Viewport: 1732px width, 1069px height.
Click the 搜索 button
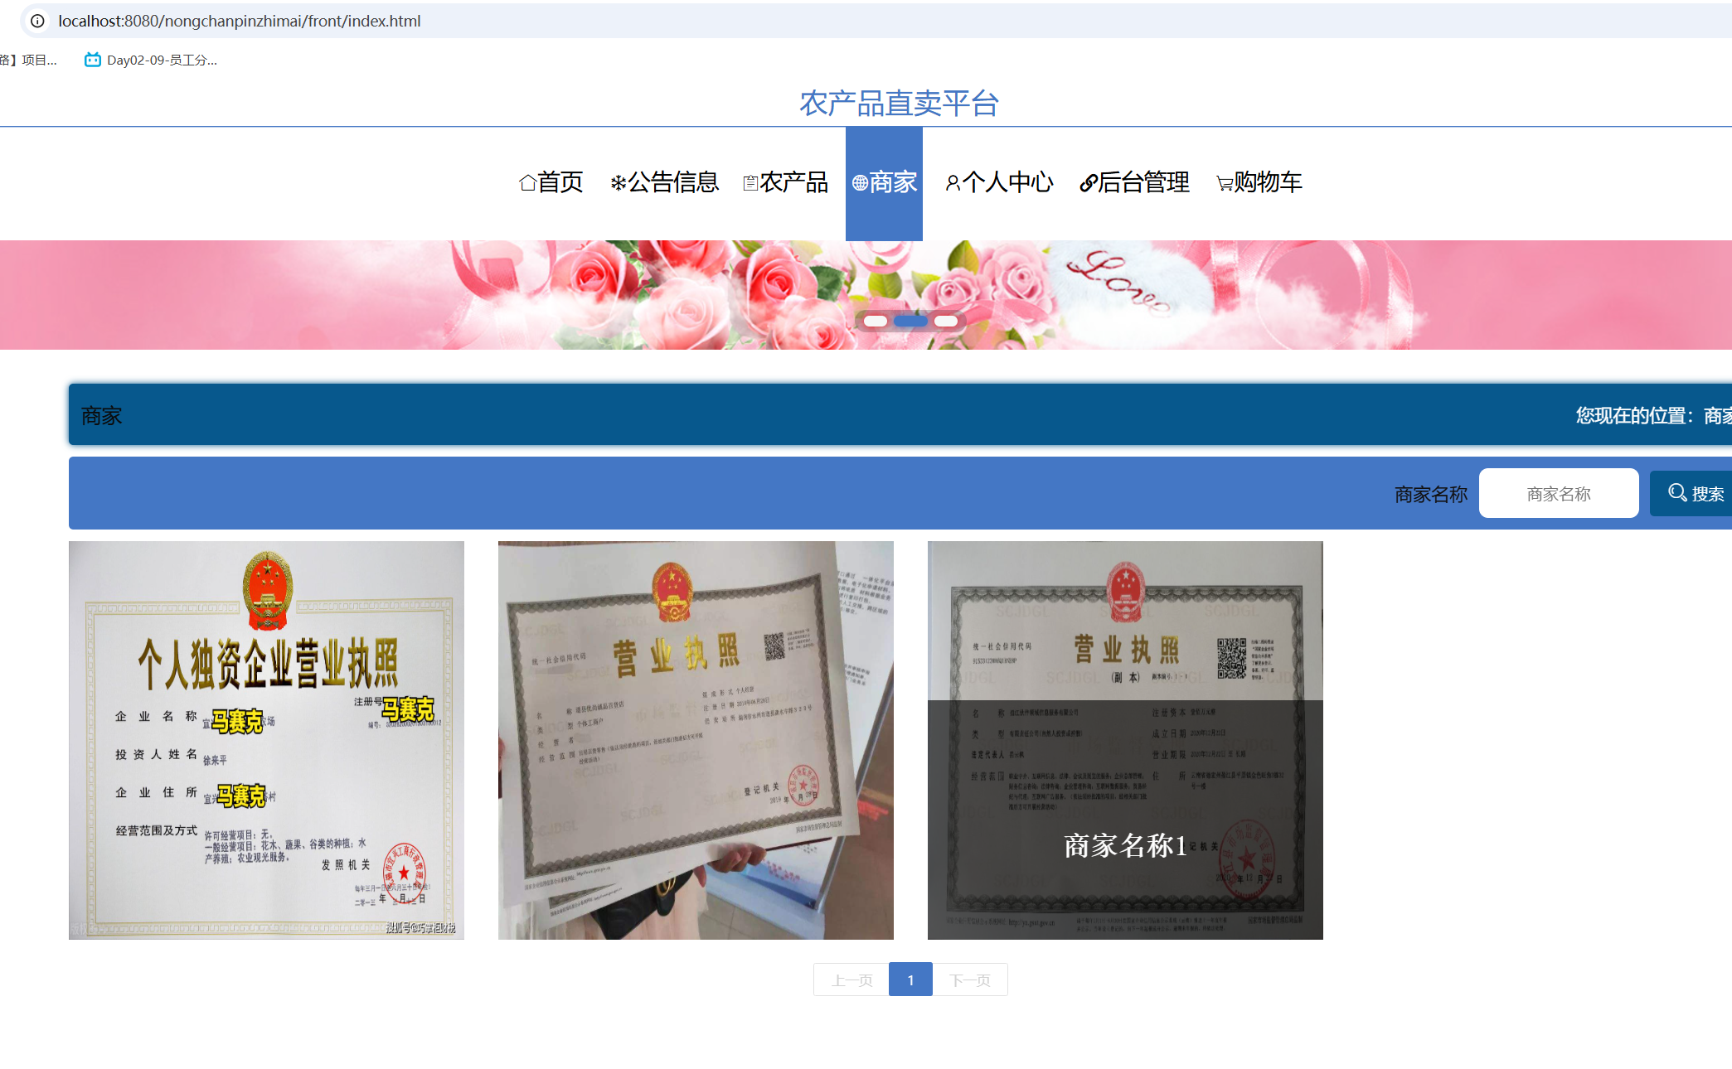coord(1691,494)
